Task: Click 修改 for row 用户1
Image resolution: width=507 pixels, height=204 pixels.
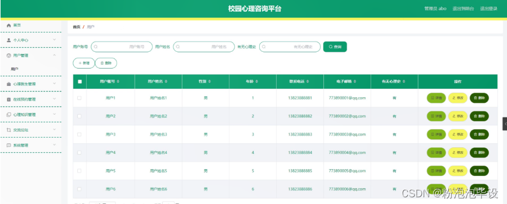Action: 457,98
